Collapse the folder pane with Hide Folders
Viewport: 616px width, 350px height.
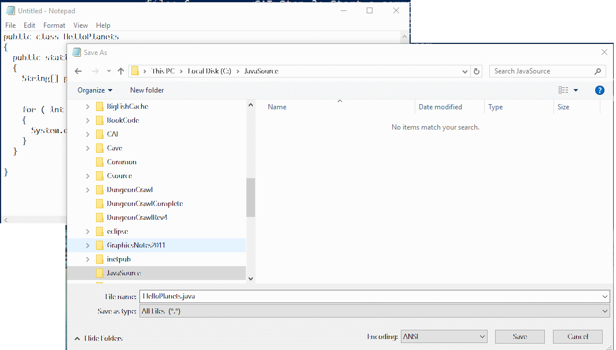coord(98,338)
